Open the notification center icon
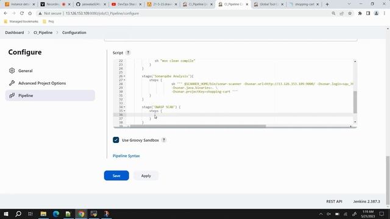 381,214
